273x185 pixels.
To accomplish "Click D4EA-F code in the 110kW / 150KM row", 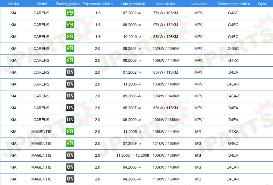I will 233,179.
